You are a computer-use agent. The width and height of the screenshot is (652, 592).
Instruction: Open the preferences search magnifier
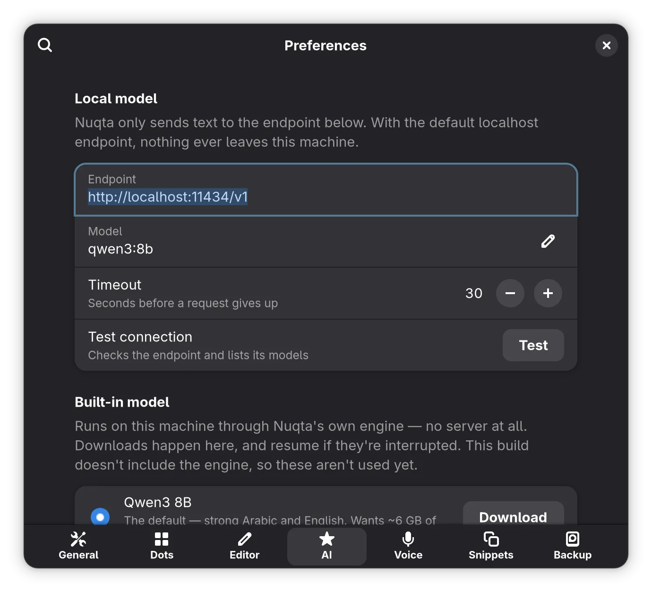(x=45, y=45)
